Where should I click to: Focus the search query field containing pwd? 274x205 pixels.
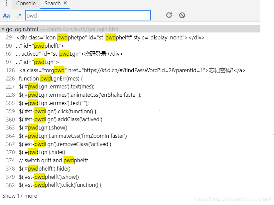click(x=88, y=15)
